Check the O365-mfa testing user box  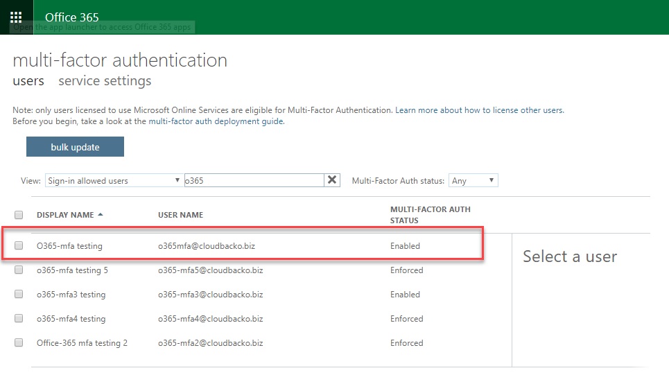click(x=19, y=245)
